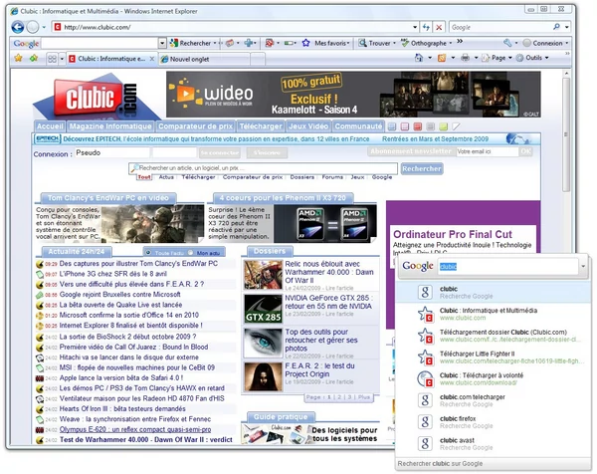597x474 pixels.
Task: Click the Home icon in command bar
Action: tap(419, 58)
